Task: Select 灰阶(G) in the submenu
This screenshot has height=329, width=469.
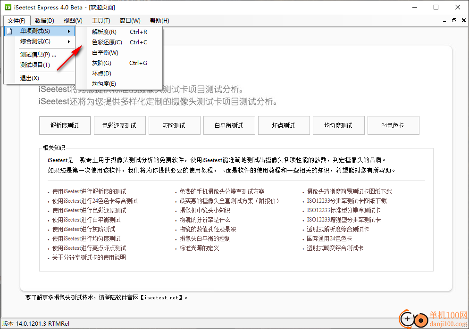Action: coord(119,63)
